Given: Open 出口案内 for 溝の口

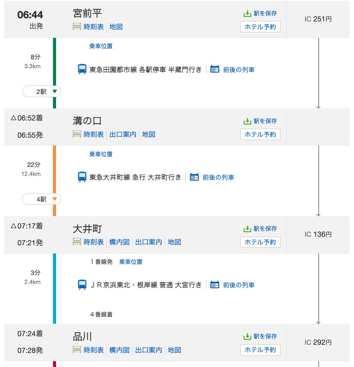Looking at the screenshot, I should click(123, 134).
